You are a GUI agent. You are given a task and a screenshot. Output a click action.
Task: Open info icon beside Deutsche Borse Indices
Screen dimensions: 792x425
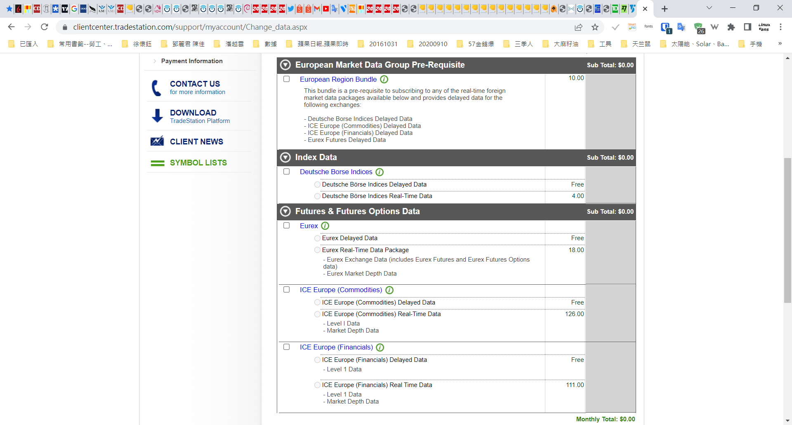point(379,172)
